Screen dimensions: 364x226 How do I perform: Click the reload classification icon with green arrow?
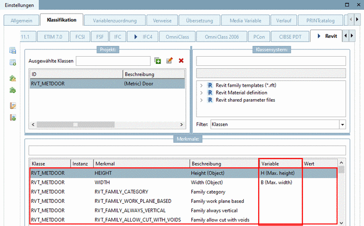pyautogui.click(x=13, y=62)
